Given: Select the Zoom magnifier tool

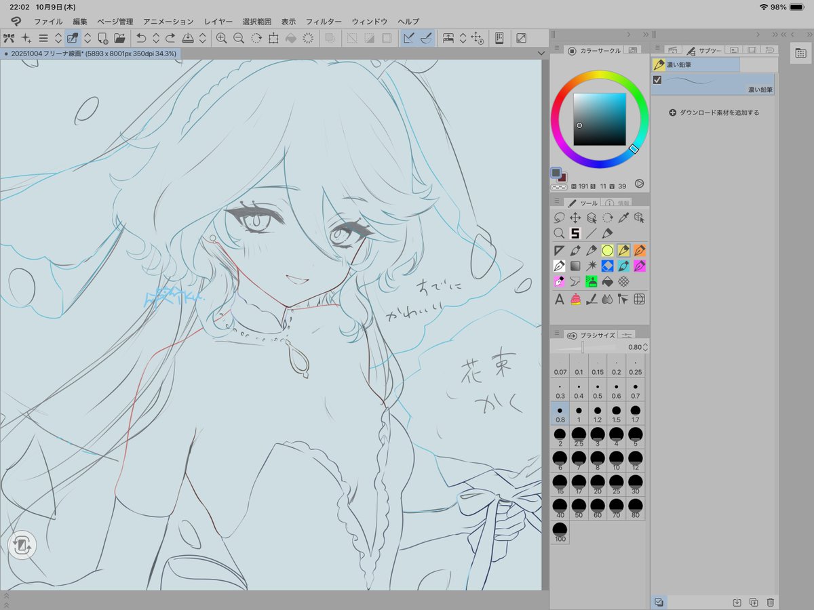Looking at the screenshot, I should (560, 233).
